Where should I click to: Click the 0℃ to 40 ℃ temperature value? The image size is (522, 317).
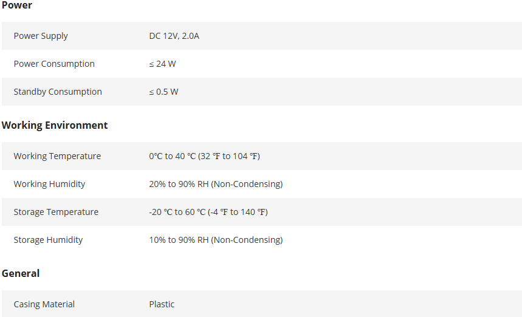coord(204,156)
